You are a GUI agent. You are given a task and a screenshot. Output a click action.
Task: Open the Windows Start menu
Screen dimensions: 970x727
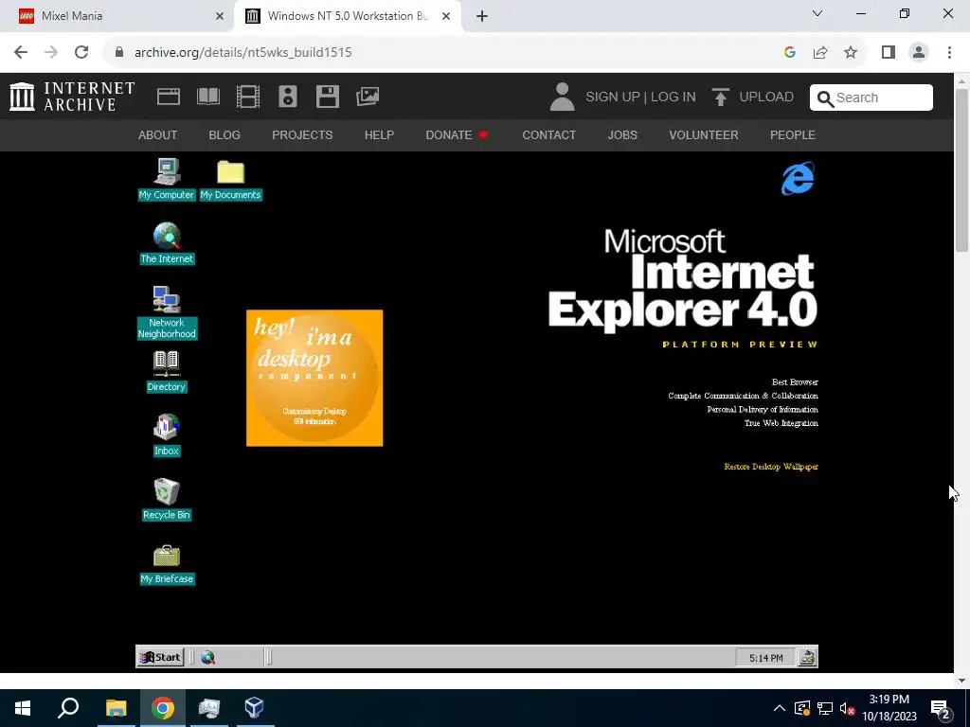point(23,708)
